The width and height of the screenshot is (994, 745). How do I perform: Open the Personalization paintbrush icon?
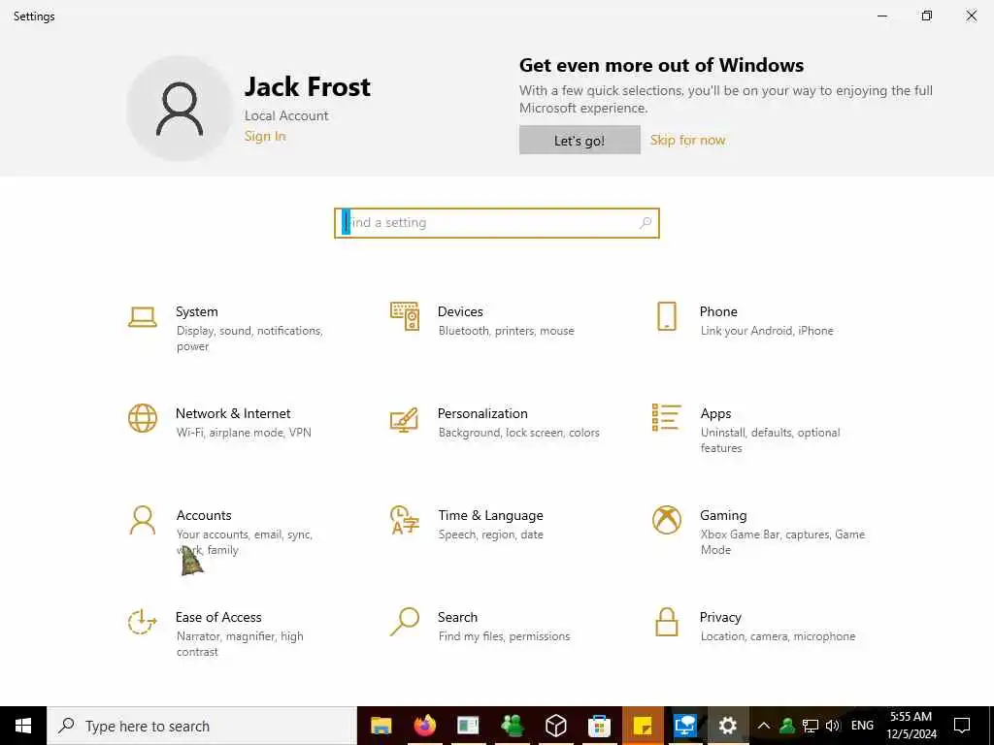[x=405, y=419]
